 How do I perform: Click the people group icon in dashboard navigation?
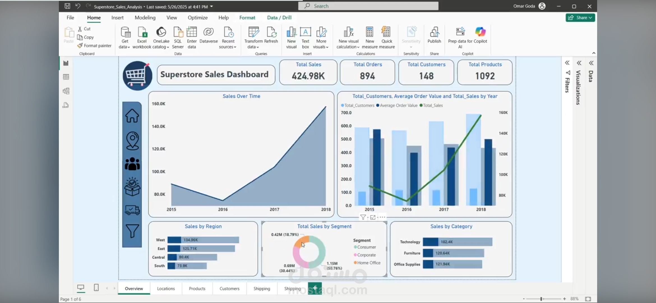(132, 164)
